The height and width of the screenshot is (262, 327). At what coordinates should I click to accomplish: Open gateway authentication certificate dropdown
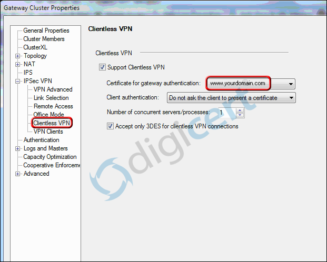[291, 84]
